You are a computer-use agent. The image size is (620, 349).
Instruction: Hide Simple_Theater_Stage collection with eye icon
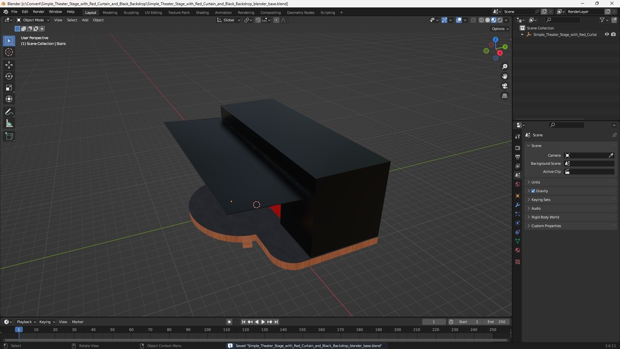[x=607, y=34]
